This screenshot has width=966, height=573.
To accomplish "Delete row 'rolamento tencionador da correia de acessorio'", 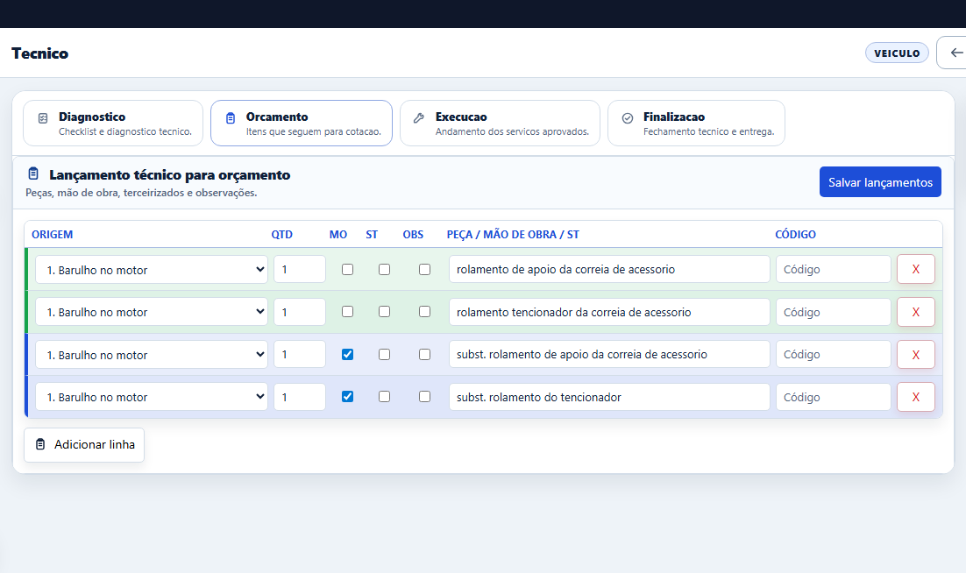I will [915, 312].
